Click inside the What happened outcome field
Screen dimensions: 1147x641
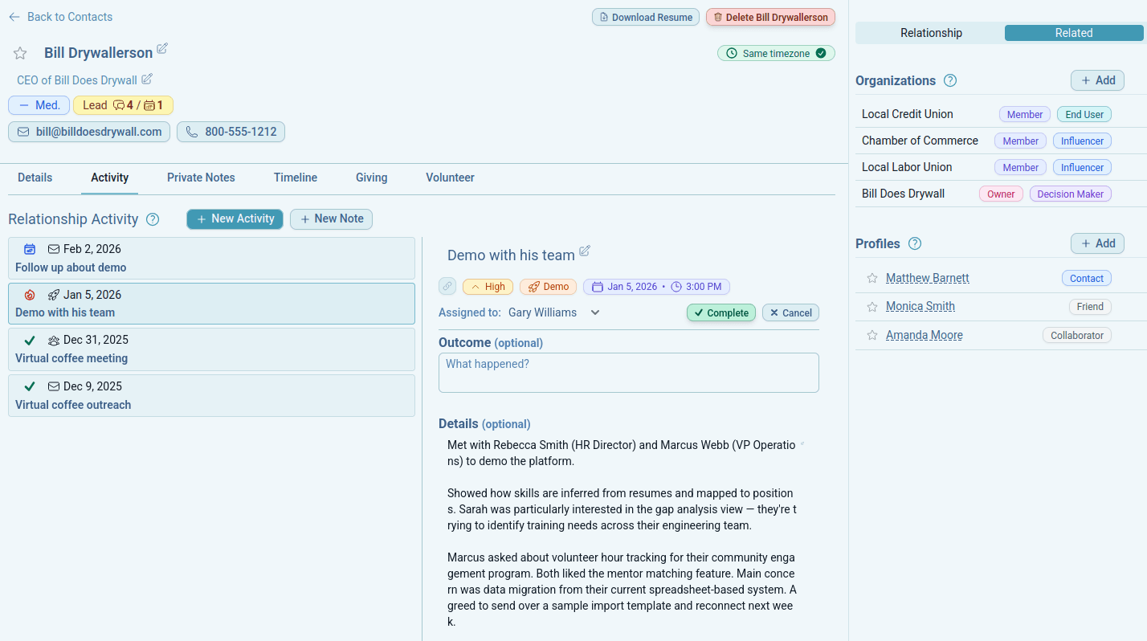(628, 371)
